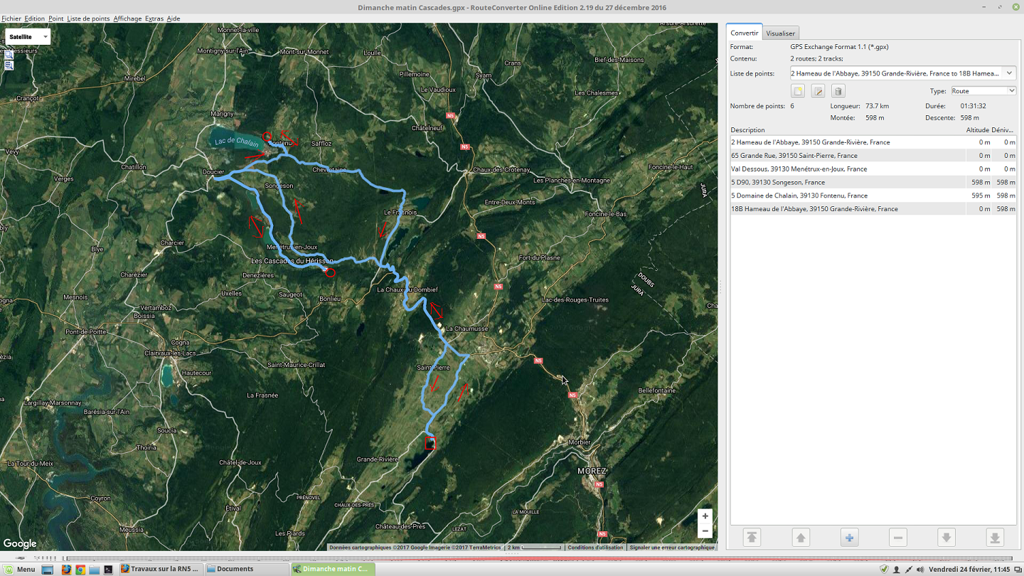The image size is (1024, 576).
Task: Select row 65 Grande Rue, Saint-Pierre
Action: point(873,156)
